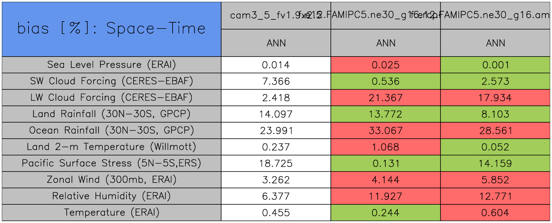This screenshot has width=552, height=223.
Task: Select the red cell with value 33.067
Action: [x=386, y=131]
